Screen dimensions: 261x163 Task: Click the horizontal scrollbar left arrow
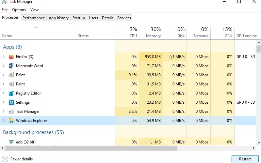point(2,148)
